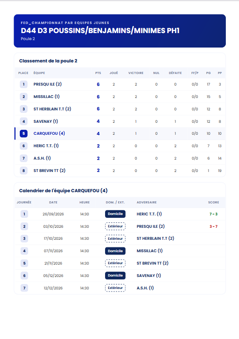Click the Extérieur badge for ST HERBLAIN match

[x=115, y=239]
